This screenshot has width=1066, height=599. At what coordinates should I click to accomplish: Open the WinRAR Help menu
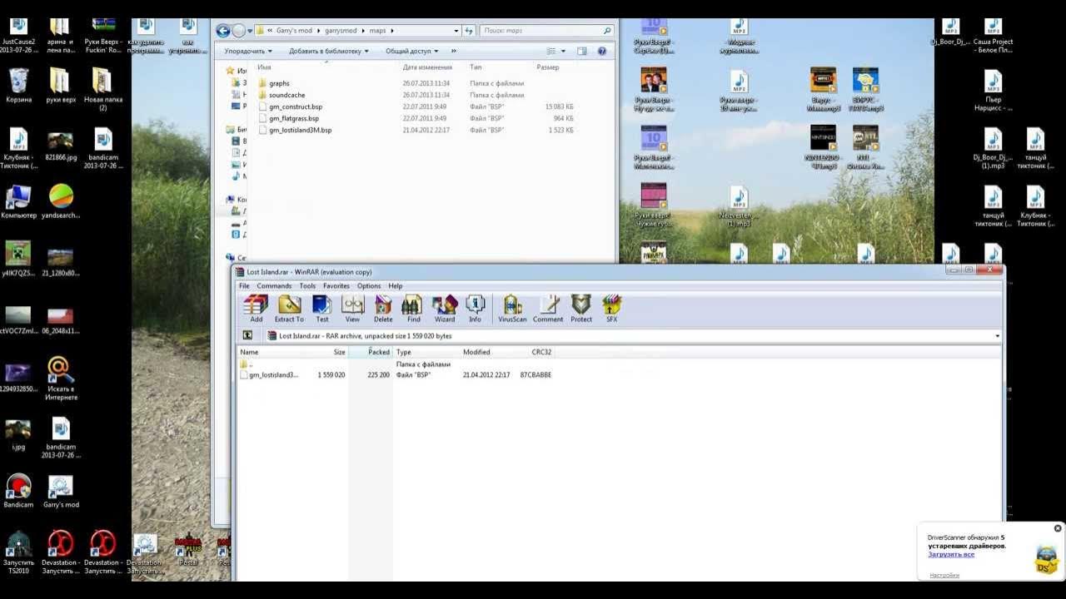pyautogui.click(x=396, y=286)
